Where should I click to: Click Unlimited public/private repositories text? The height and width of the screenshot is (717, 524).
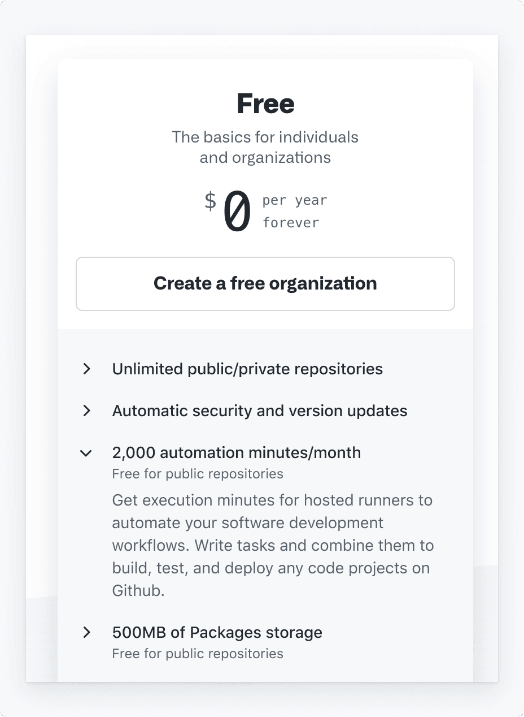[x=247, y=369]
